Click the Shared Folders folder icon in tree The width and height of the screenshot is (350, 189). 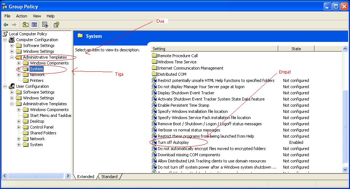[x=26, y=133]
